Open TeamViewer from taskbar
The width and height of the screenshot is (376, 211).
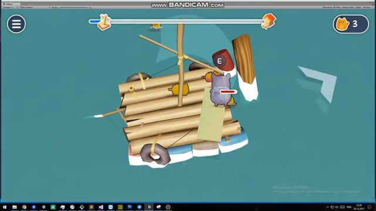click(x=110, y=207)
